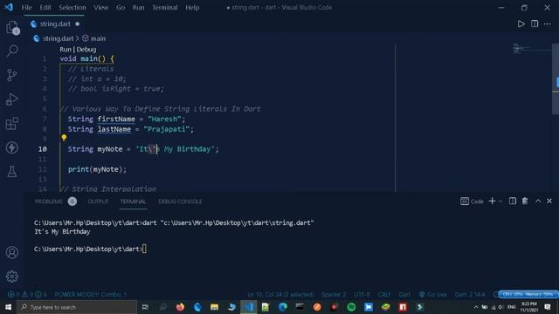Open the Terminal menu

(165, 8)
